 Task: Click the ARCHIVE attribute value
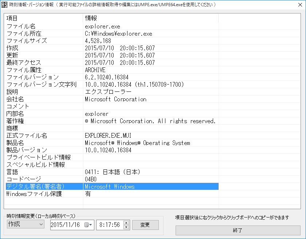(x=95, y=70)
